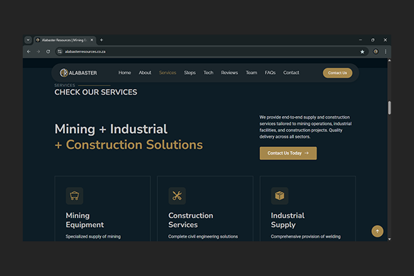Click the browser back arrow
This screenshot has height=276, width=414.
pos(28,52)
